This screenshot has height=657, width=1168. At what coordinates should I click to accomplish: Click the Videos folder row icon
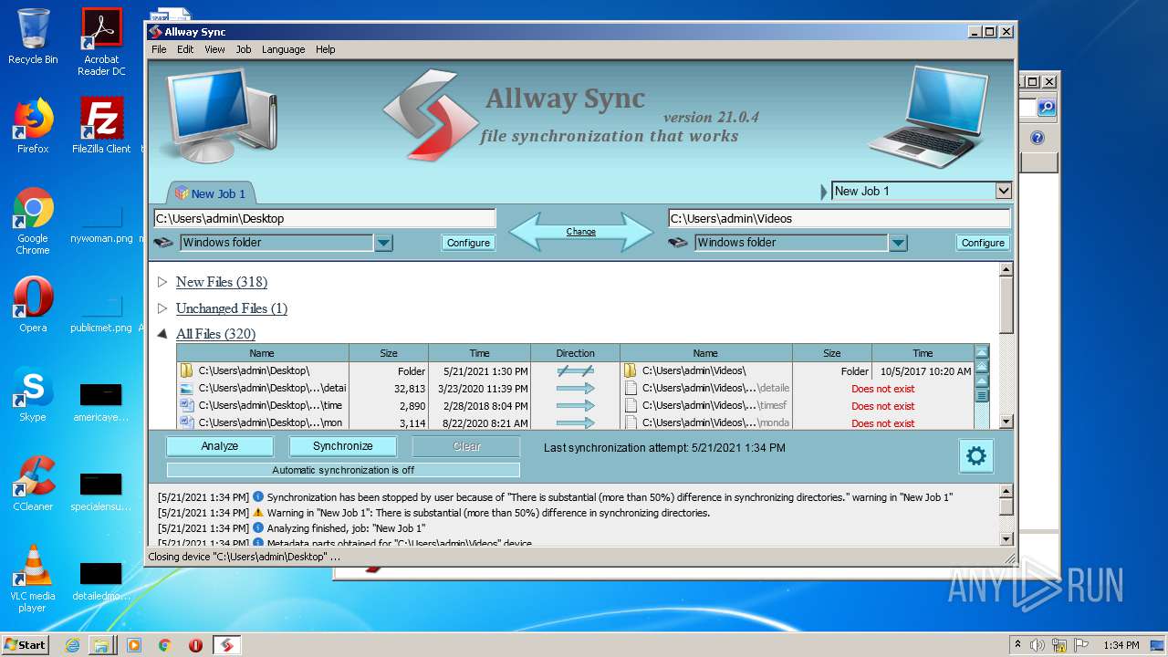[630, 370]
